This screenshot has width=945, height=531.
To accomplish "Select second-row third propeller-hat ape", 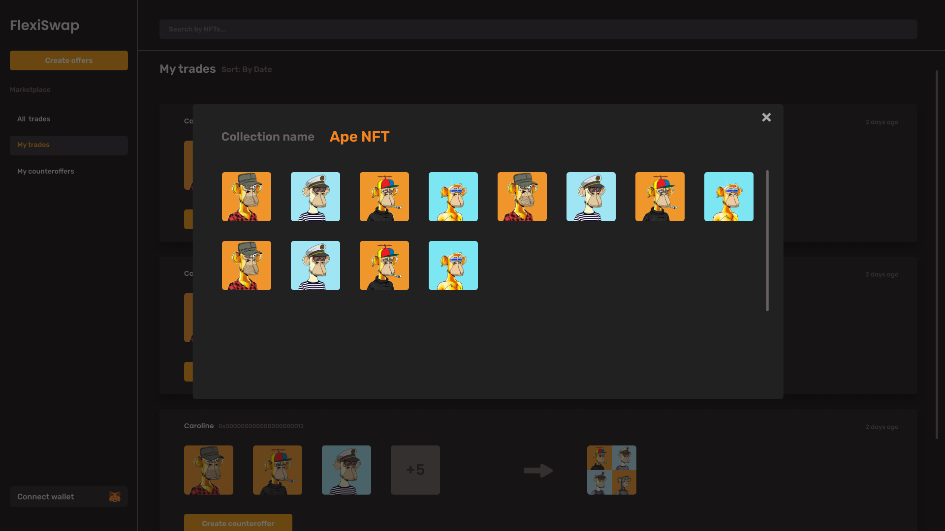I will pos(384,265).
